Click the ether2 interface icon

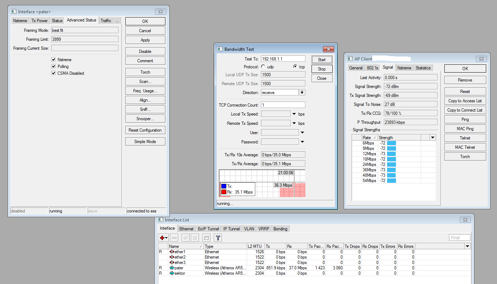click(172, 257)
